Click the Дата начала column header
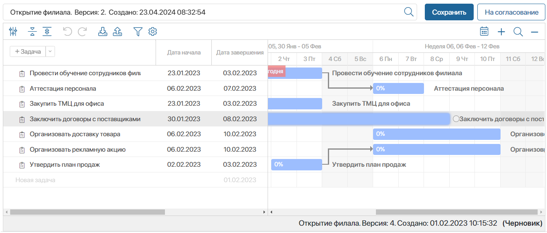The image size is (547, 233). pos(184,52)
